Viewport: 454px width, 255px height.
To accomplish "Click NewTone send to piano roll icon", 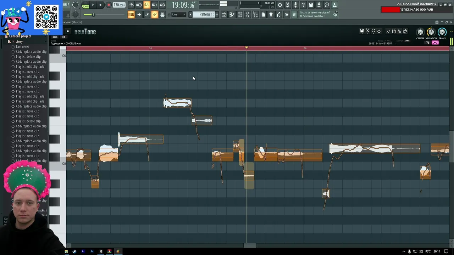I will (388, 31).
